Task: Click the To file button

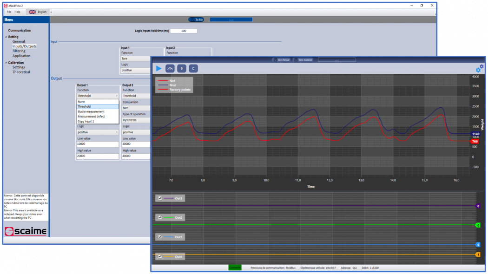Action: (x=196, y=19)
